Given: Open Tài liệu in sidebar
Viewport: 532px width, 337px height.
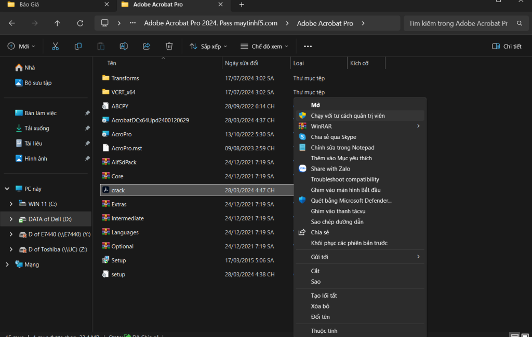Looking at the screenshot, I should coord(29,143).
